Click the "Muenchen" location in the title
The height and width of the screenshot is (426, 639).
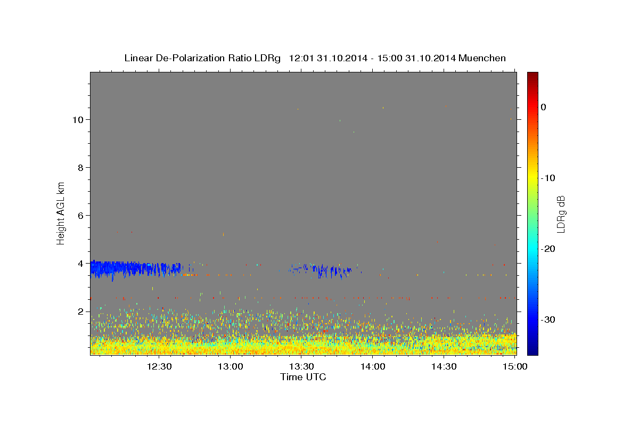click(x=482, y=58)
